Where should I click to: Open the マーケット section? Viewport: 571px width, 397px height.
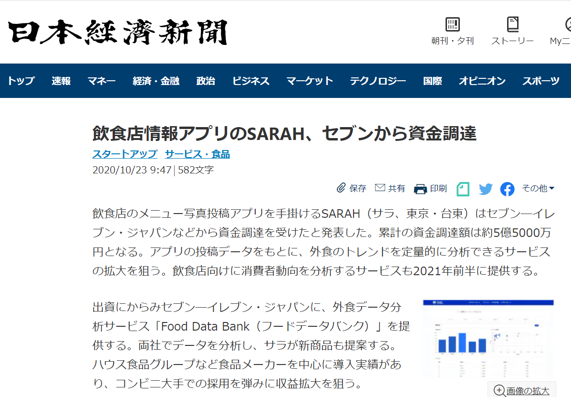tap(310, 81)
